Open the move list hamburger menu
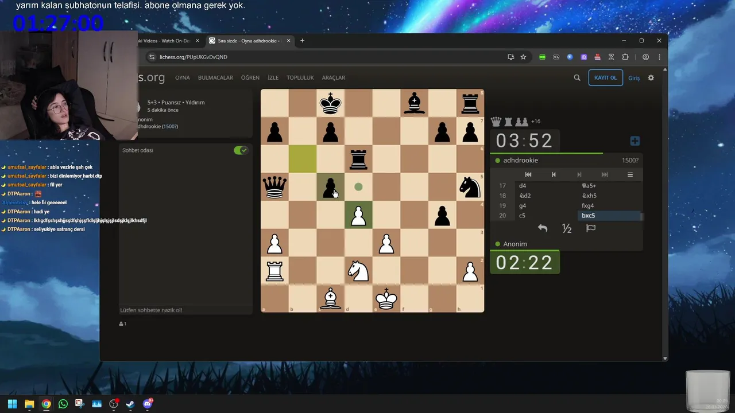Viewport: 735px width, 413px height. [x=630, y=174]
